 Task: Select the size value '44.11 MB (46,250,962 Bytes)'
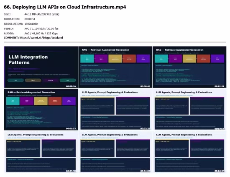[x=42, y=14]
